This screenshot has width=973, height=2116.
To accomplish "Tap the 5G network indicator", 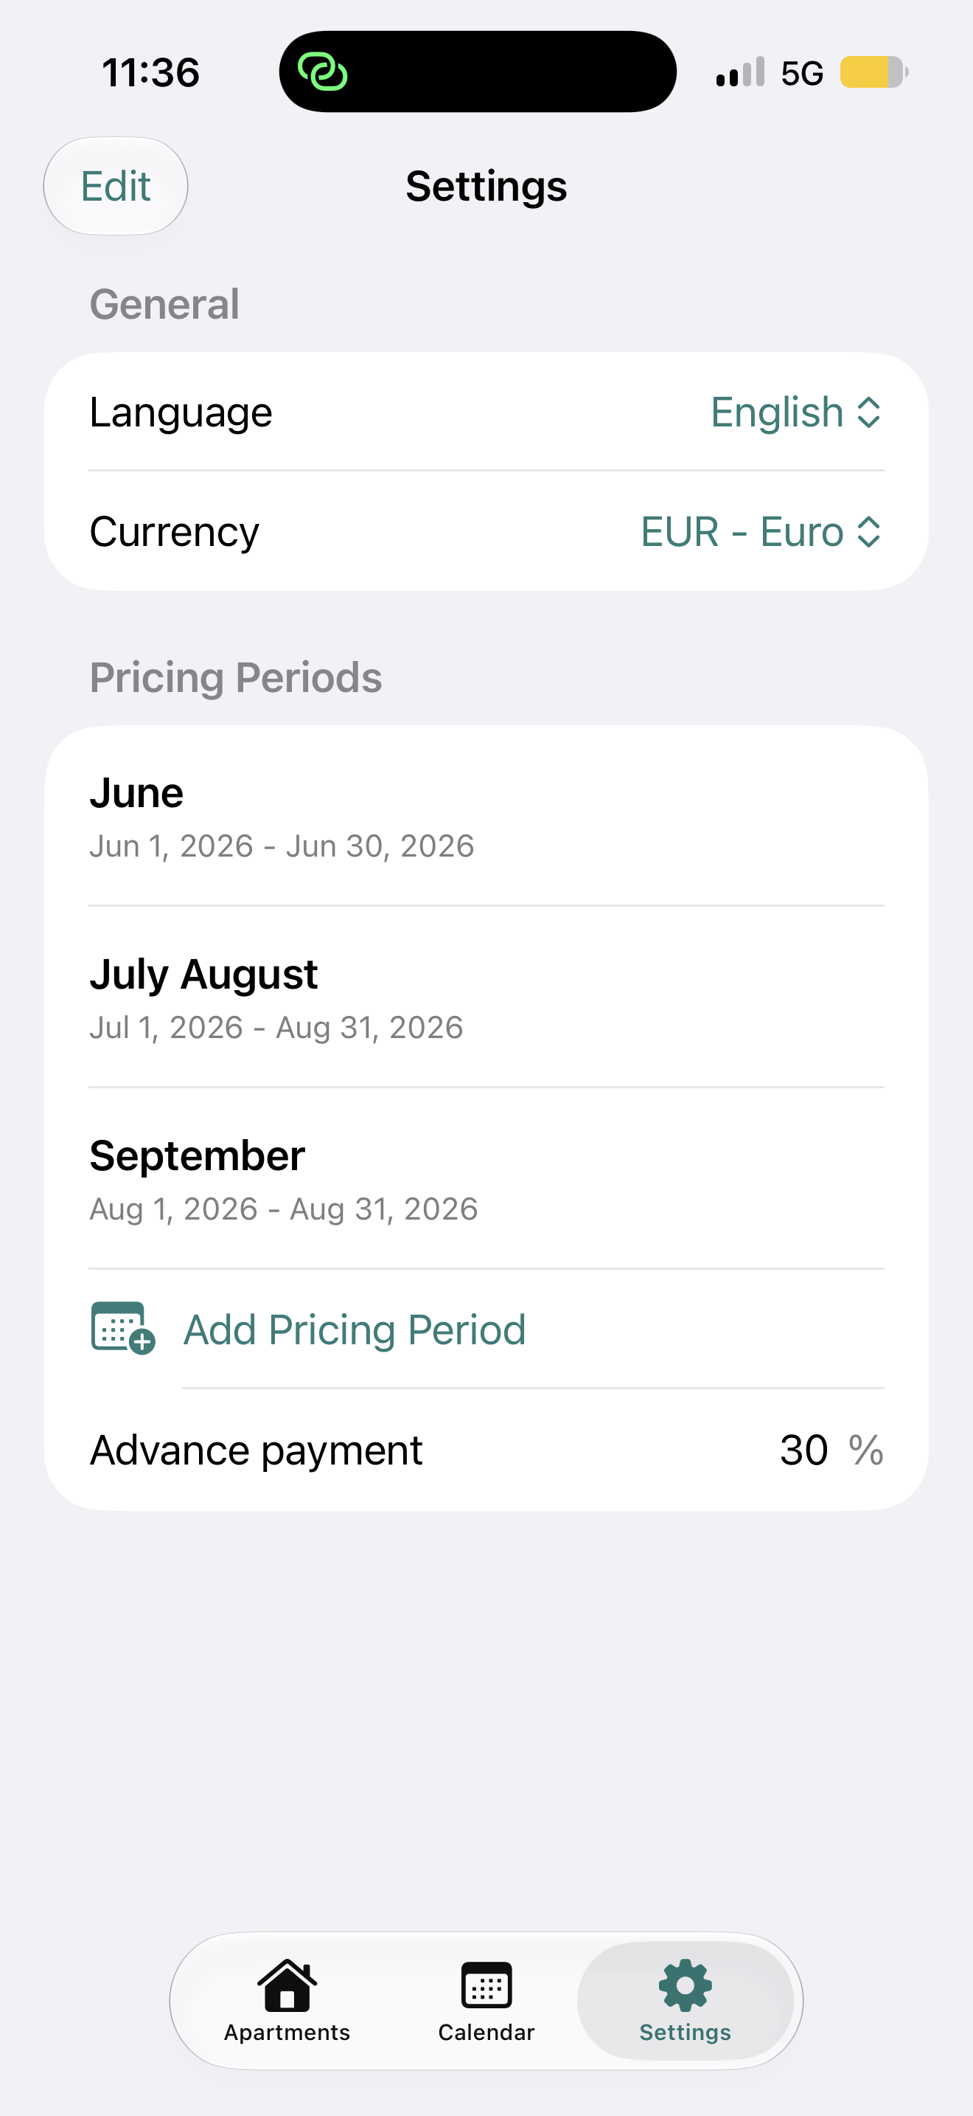I will tap(801, 73).
